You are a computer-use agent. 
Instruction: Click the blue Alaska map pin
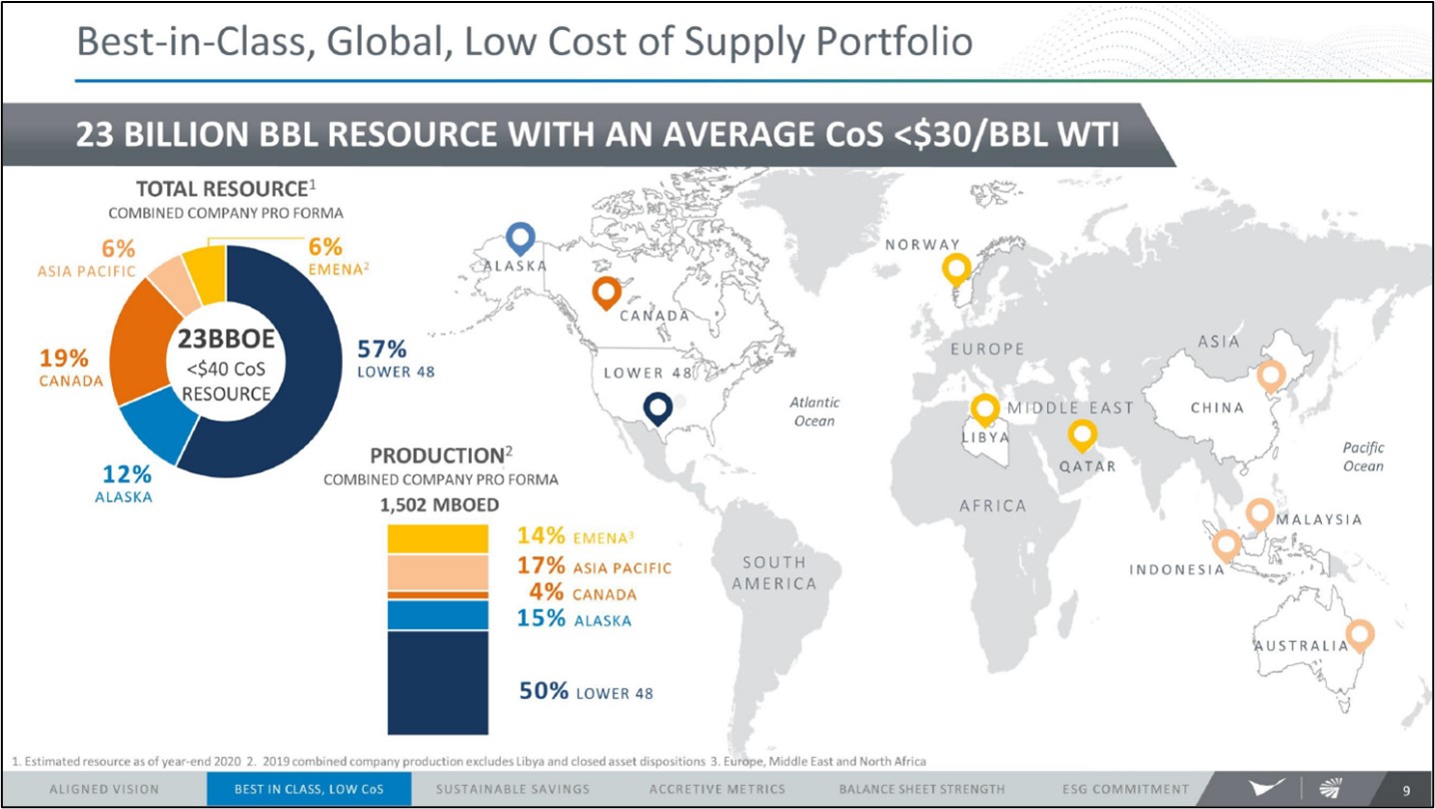(521, 238)
